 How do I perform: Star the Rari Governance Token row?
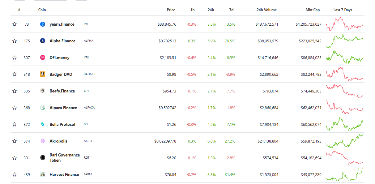[15, 158]
